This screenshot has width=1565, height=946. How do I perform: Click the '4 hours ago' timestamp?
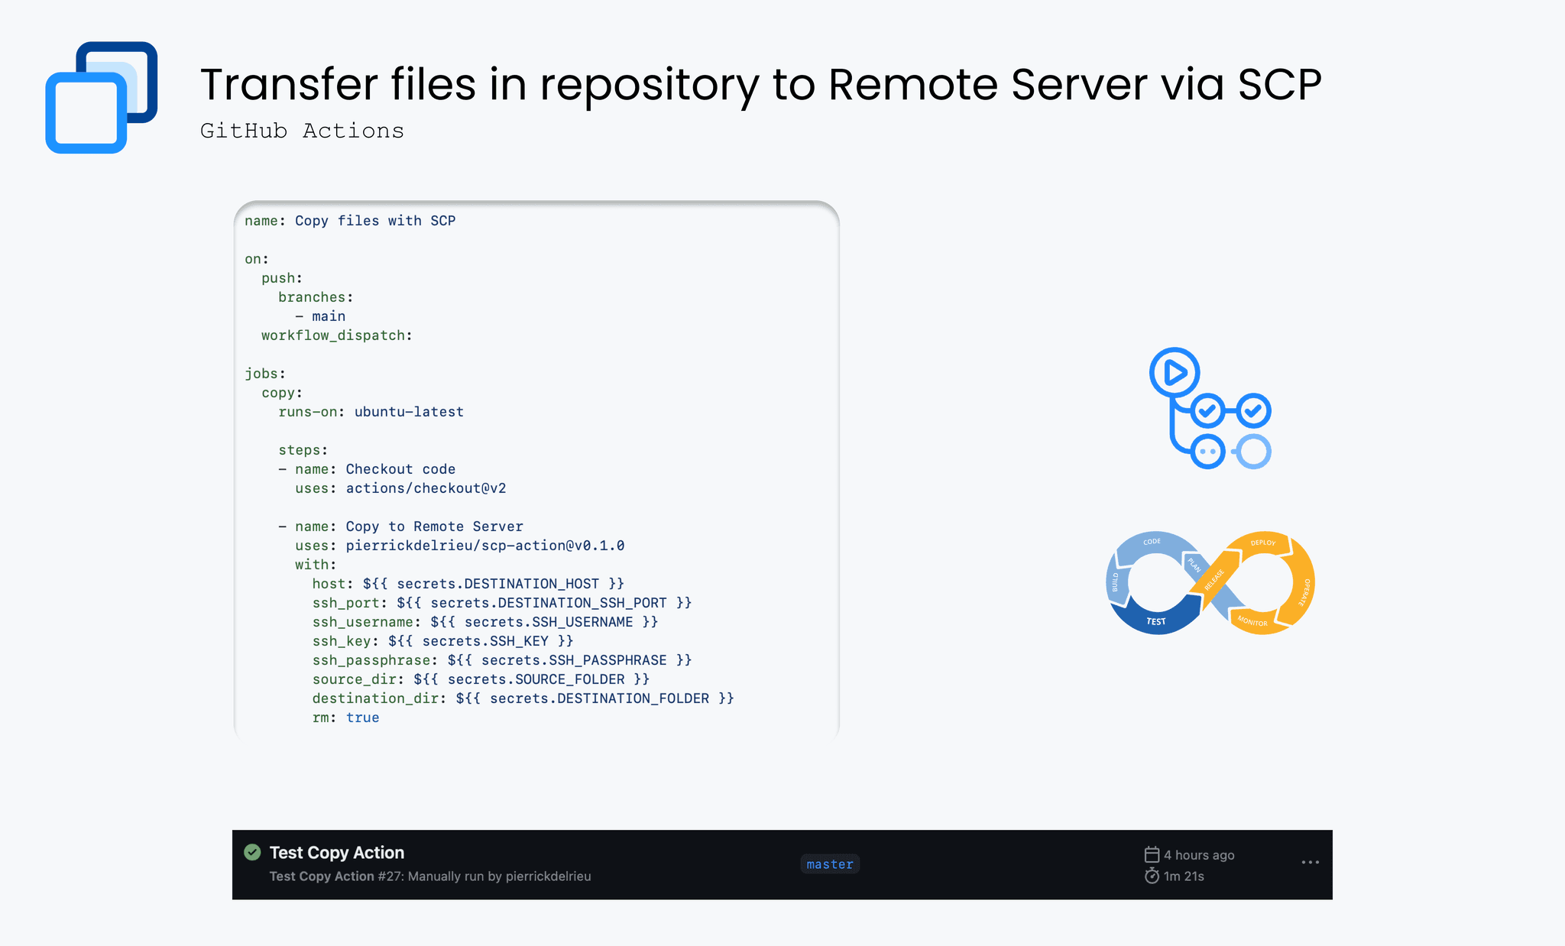click(x=1199, y=855)
